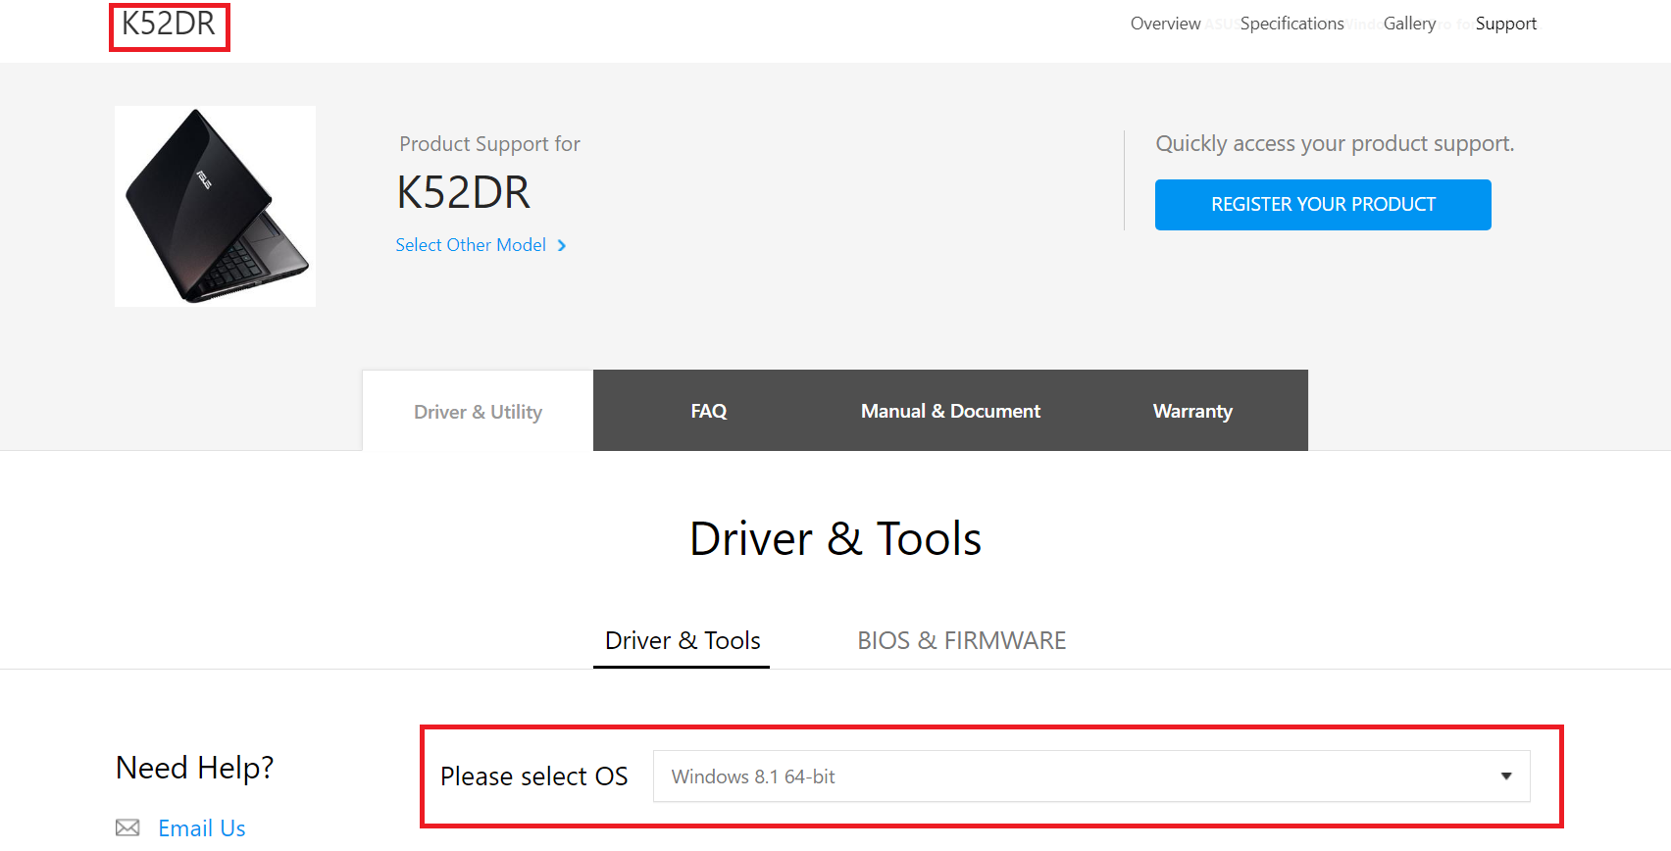This screenshot has height=851, width=1671.
Task: Click the Quickly access your product support text
Action: (x=1335, y=144)
